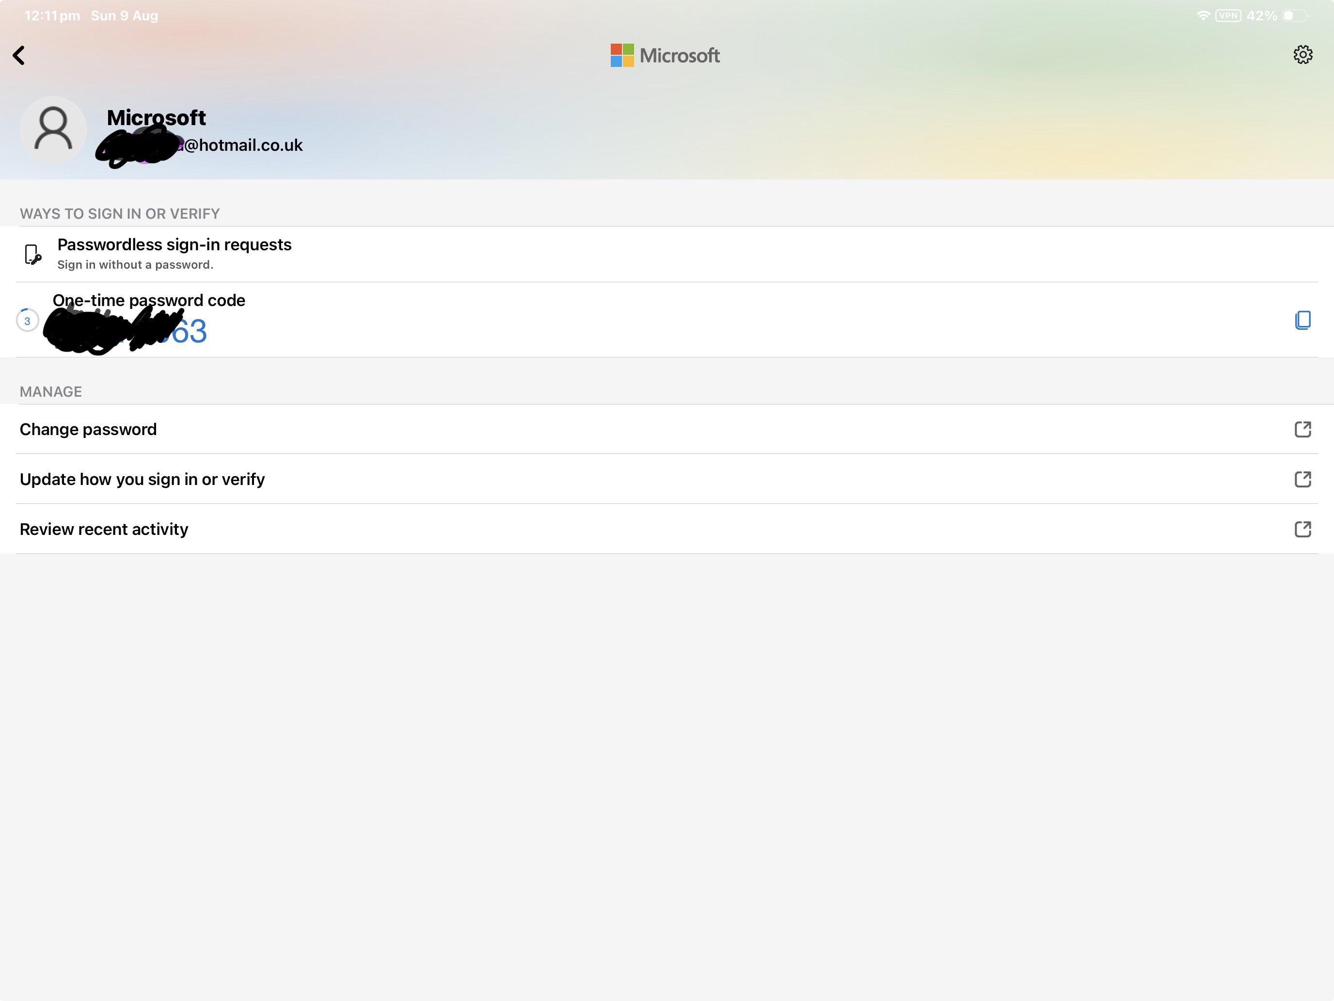Viewport: 1334px width, 1001px height.
Task: Tap the code countdown timer circle
Action: 27,321
